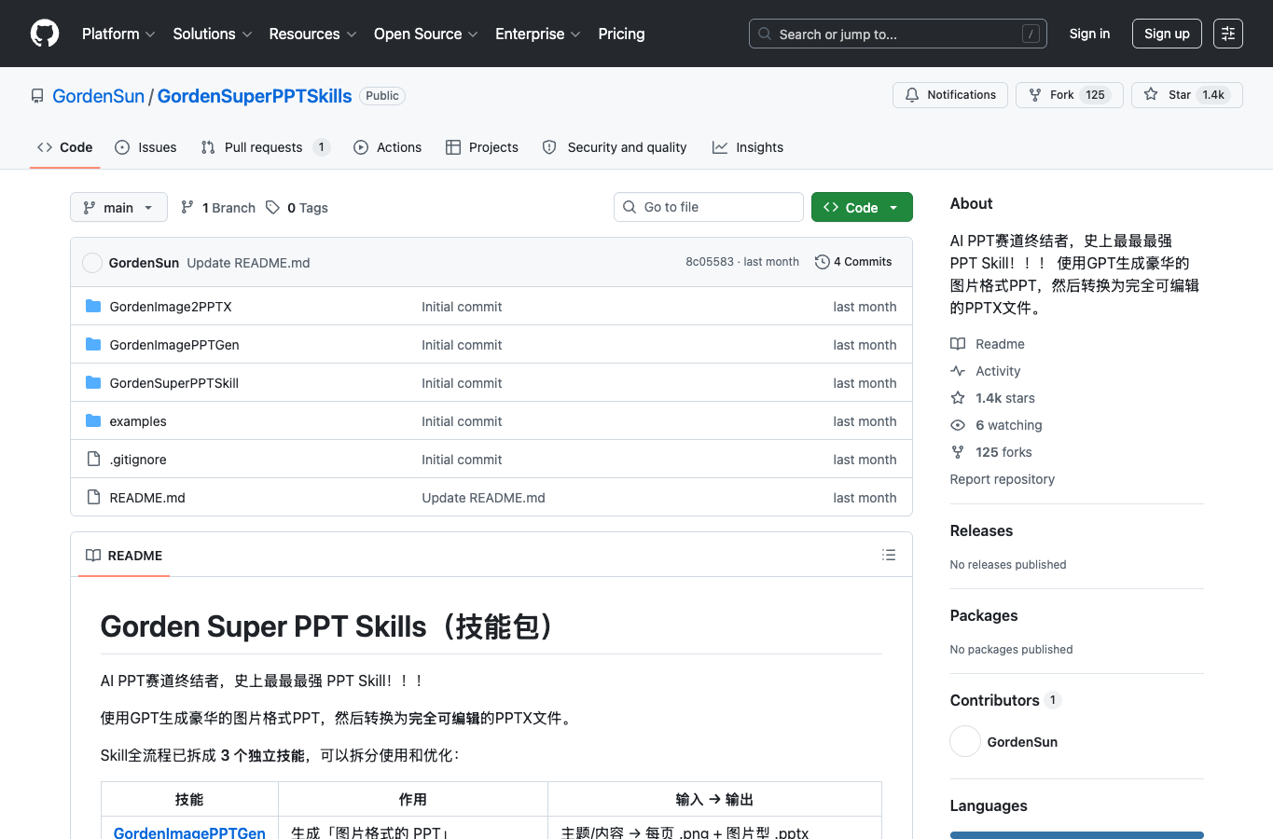
Task: Click the 1.4k stars link in About
Action: (1005, 398)
